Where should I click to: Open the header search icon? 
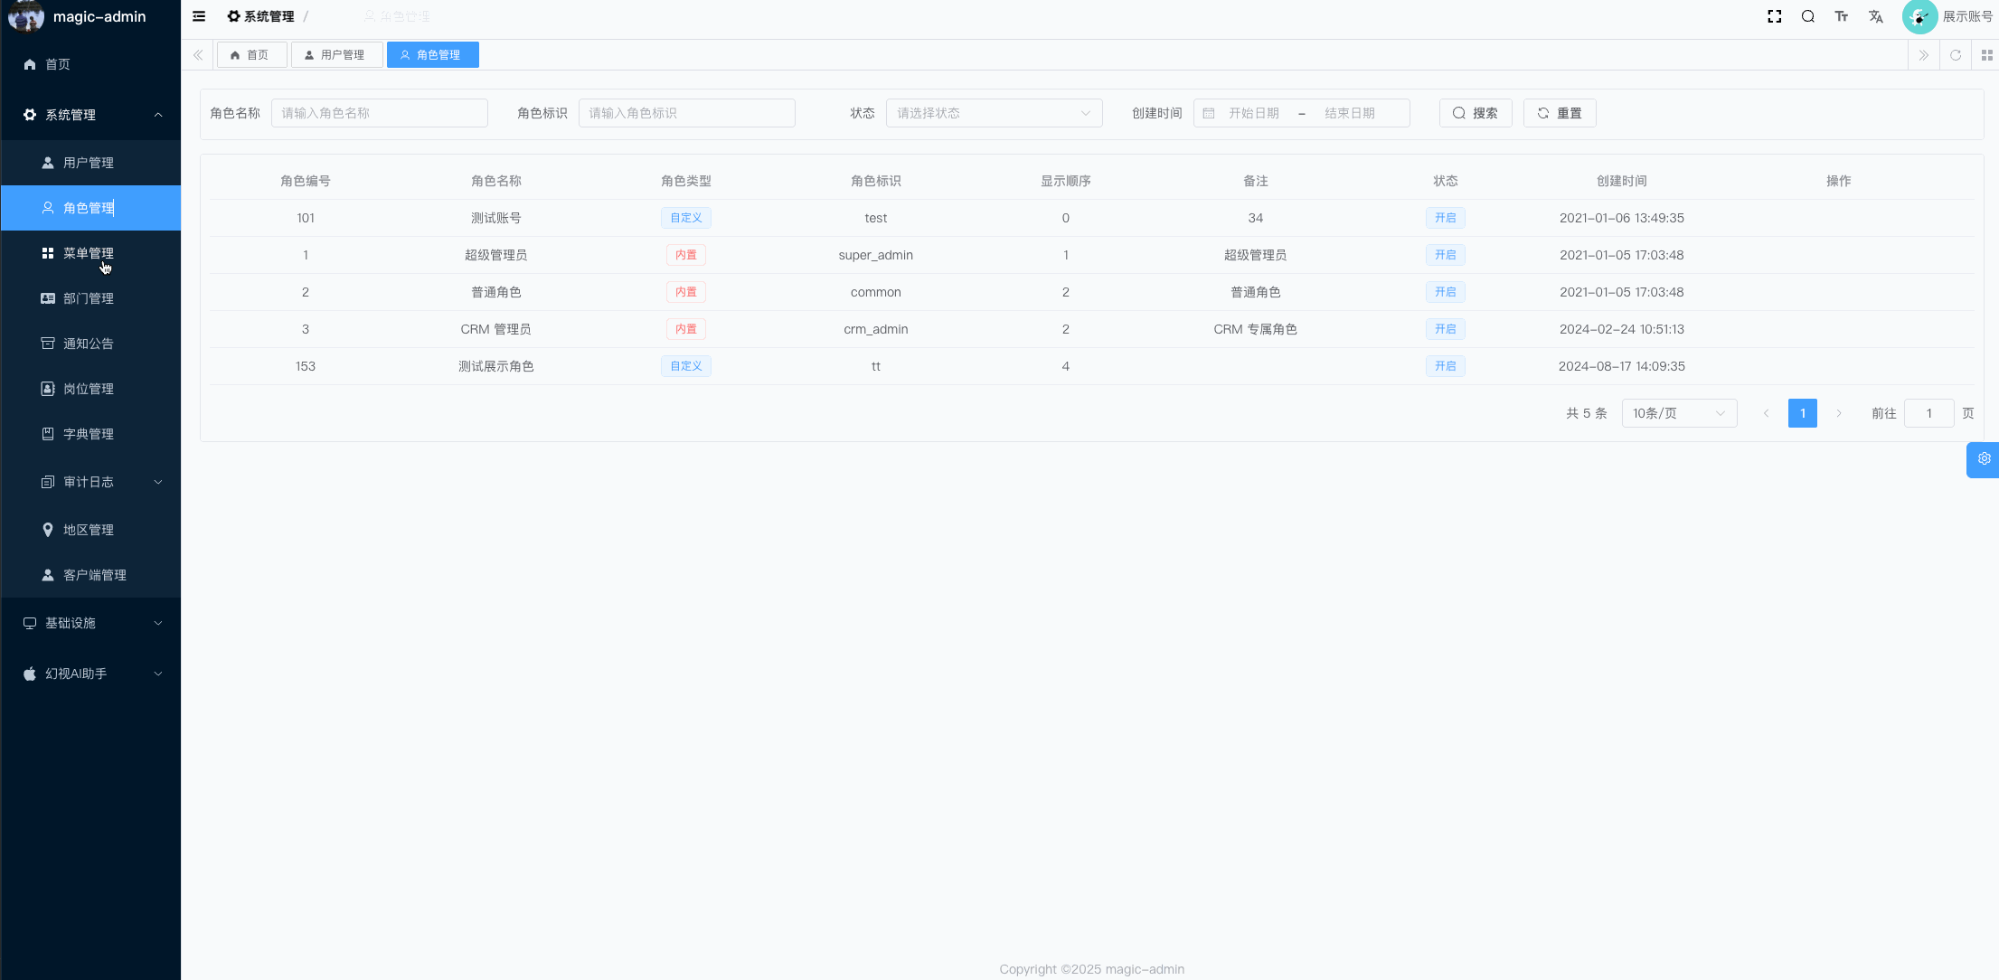(x=1807, y=16)
